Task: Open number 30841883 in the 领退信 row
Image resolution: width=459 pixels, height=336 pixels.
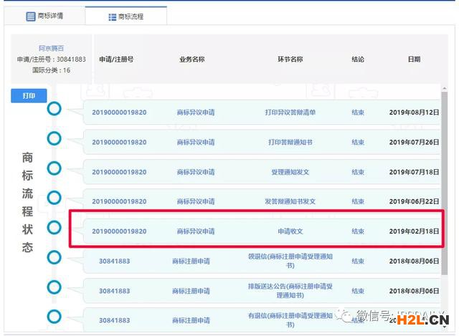Action: (114, 261)
